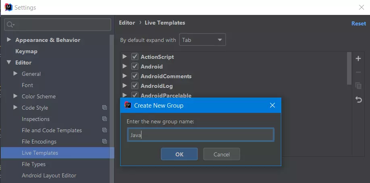Click the icon beside File Encodings

(104, 141)
